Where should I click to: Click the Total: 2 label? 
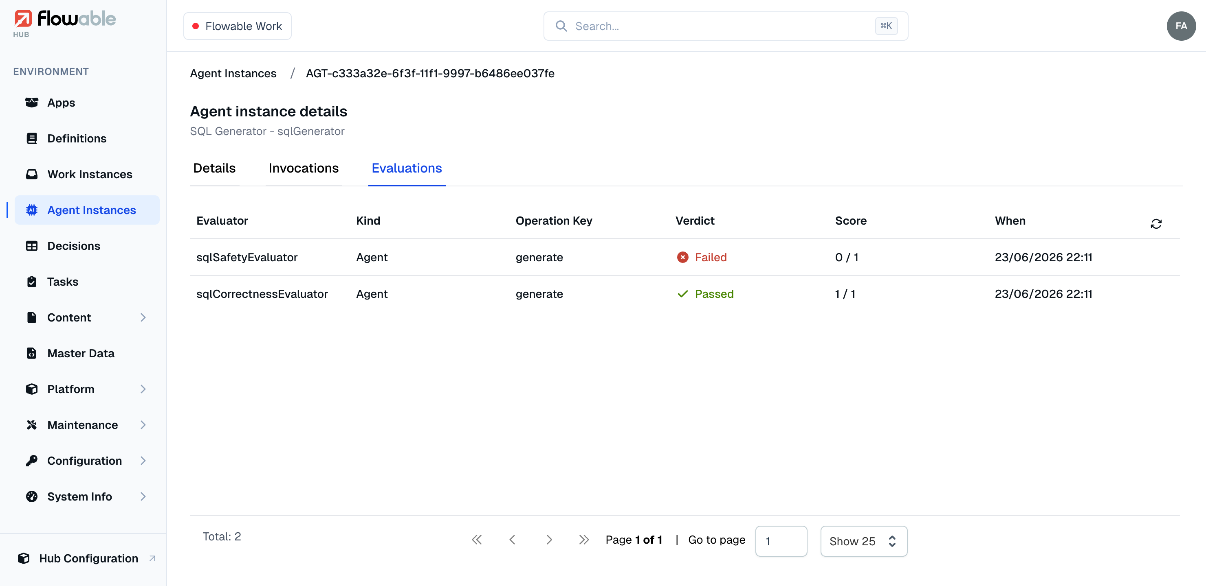coord(222,536)
